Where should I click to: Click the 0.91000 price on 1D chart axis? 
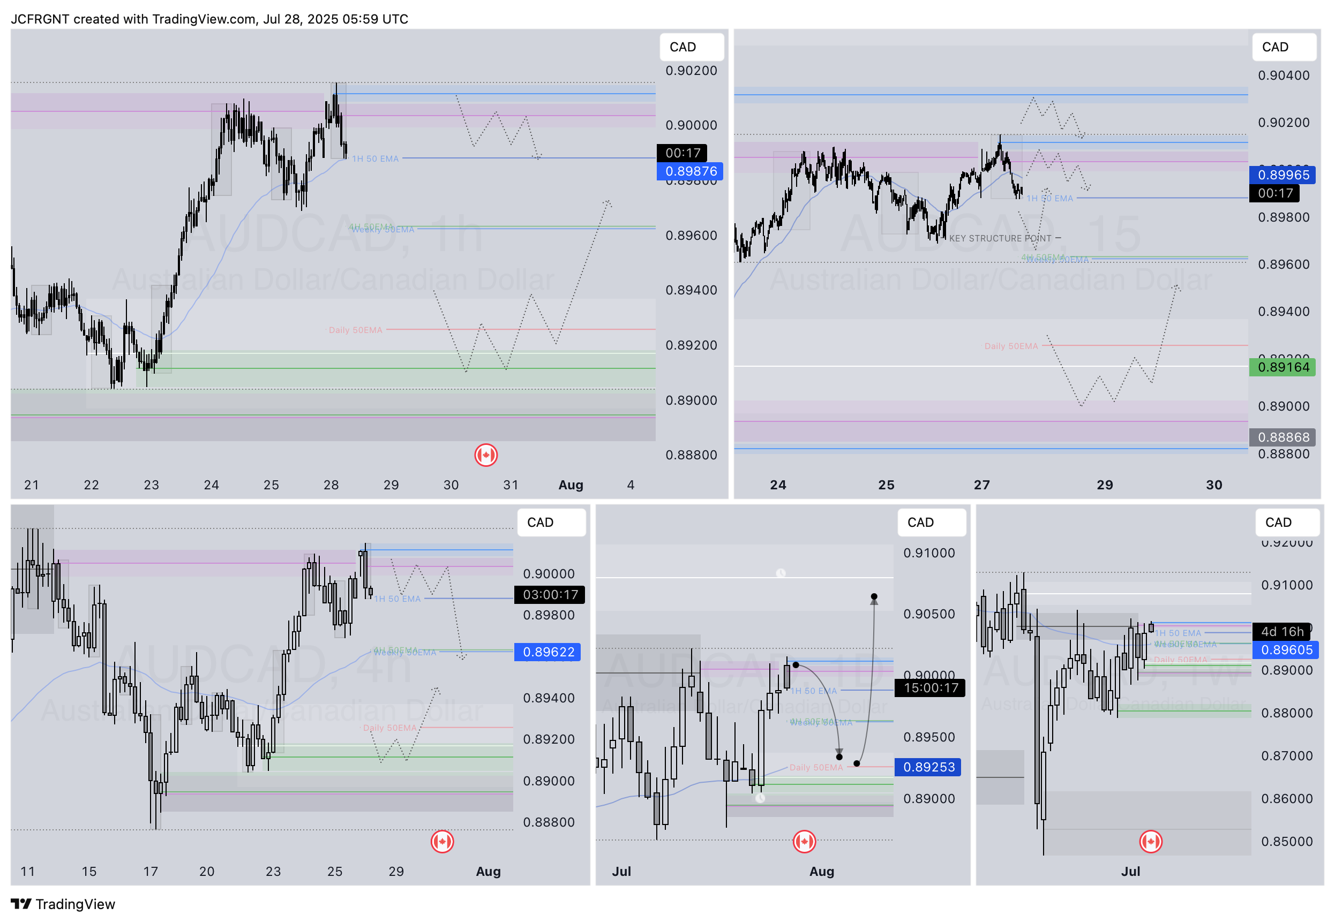point(929,553)
